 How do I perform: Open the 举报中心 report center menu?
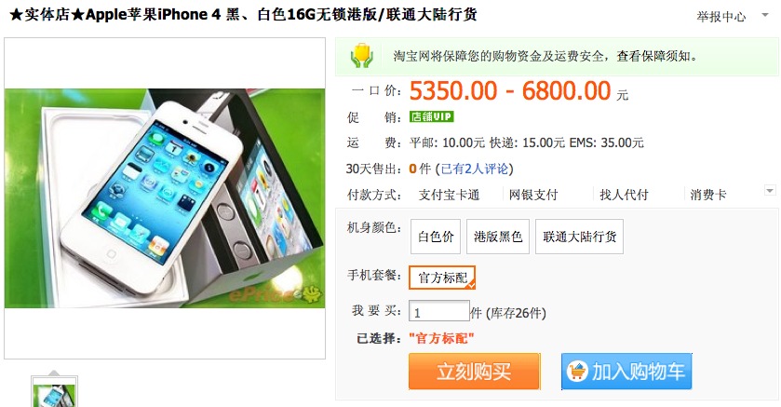[720, 17]
